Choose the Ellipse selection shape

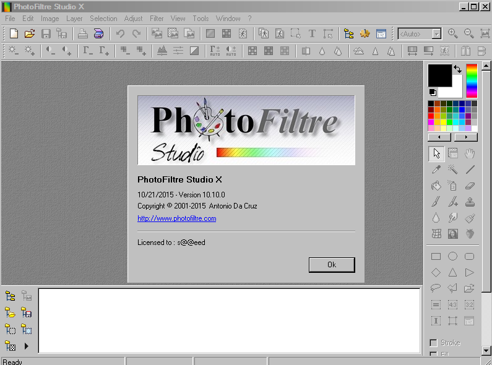click(x=452, y=256)
